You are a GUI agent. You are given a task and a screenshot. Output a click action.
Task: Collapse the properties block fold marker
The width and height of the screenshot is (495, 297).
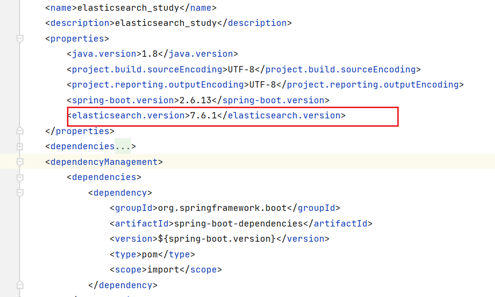click(20, 38)
